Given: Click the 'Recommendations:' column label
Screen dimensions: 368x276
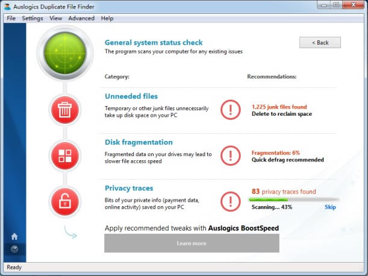Looking at the screenshot, I should point(272,77).
